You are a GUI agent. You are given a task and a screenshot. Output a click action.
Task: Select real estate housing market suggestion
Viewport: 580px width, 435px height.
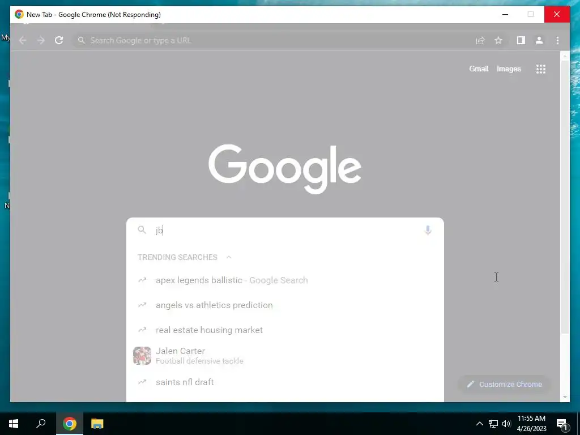click(x=285, y=330)
